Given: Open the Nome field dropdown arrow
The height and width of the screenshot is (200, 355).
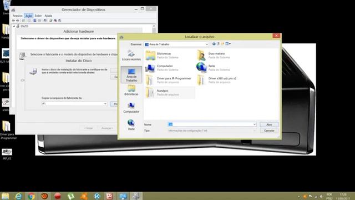Looking at the screenshot, I should 255,124.
